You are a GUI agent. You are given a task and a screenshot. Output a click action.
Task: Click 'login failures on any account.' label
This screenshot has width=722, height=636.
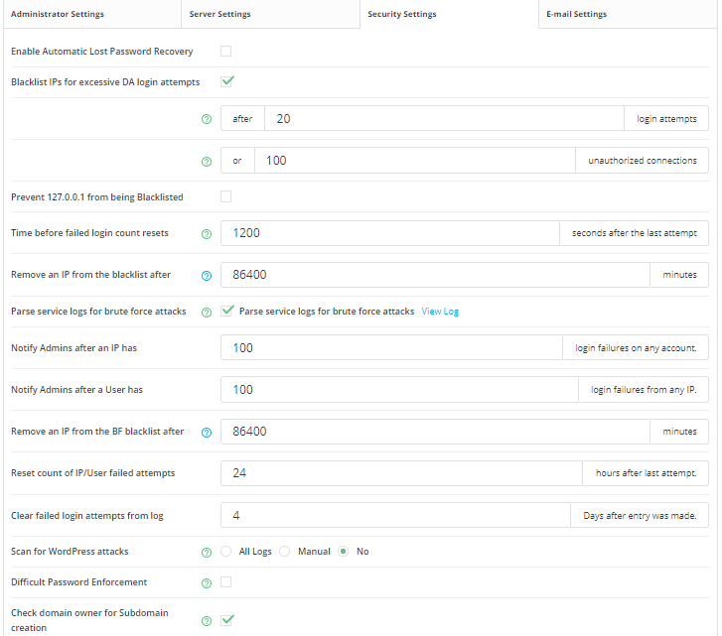(x=636, y=348)
